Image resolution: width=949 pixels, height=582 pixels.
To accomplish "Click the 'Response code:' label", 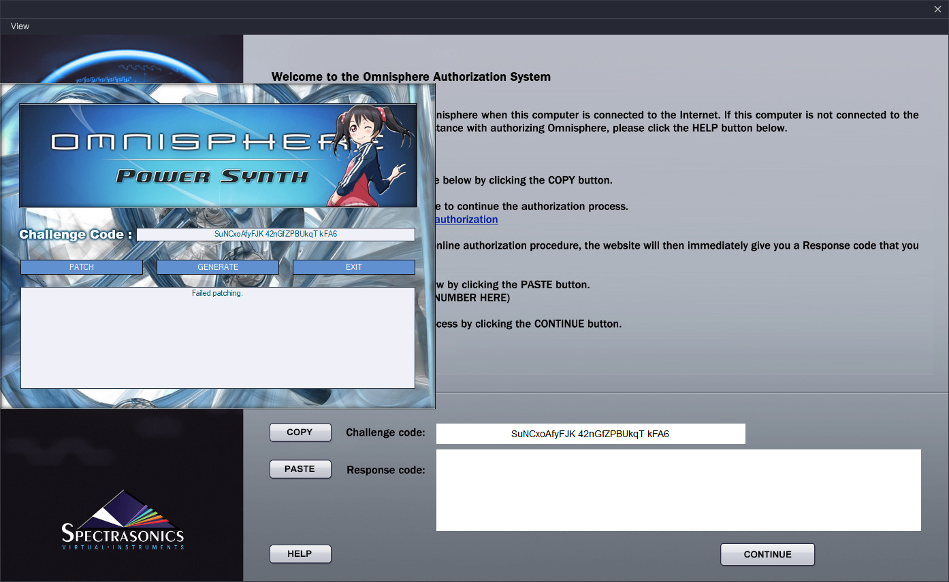I will point(386,470).
